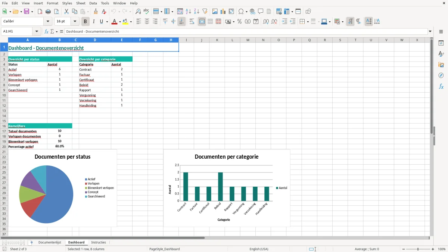Expand the Font Size dropdown
The width and height of the screenshot is (448, 252).
[x=75, y=22]
